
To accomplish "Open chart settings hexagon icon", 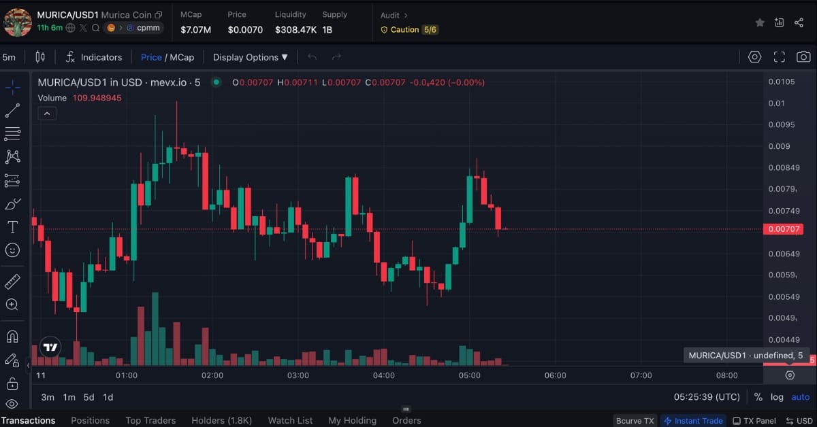I will pos(754,57).
